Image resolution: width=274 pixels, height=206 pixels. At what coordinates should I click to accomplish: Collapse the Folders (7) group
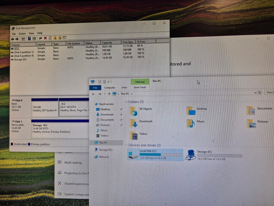click(x=126, y=102)
